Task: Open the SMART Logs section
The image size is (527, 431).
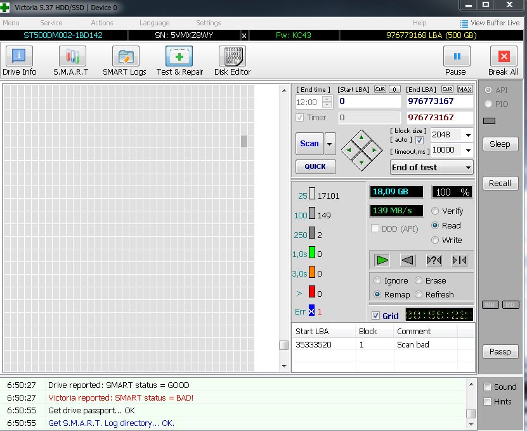Action: pyautogui.click(x=125, y=61)
